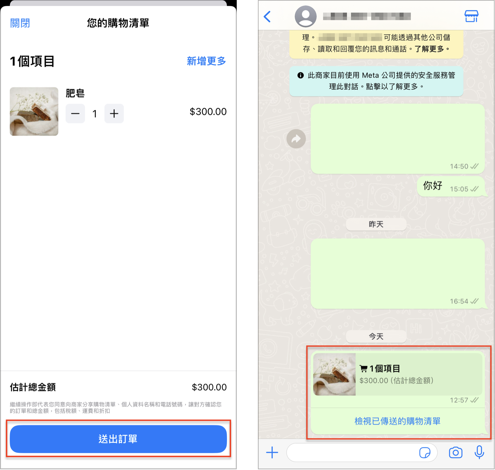Tap the cart icon in the 1個項目 message
This screenshot has width=495, height=470.
click(x=363, y=368)
